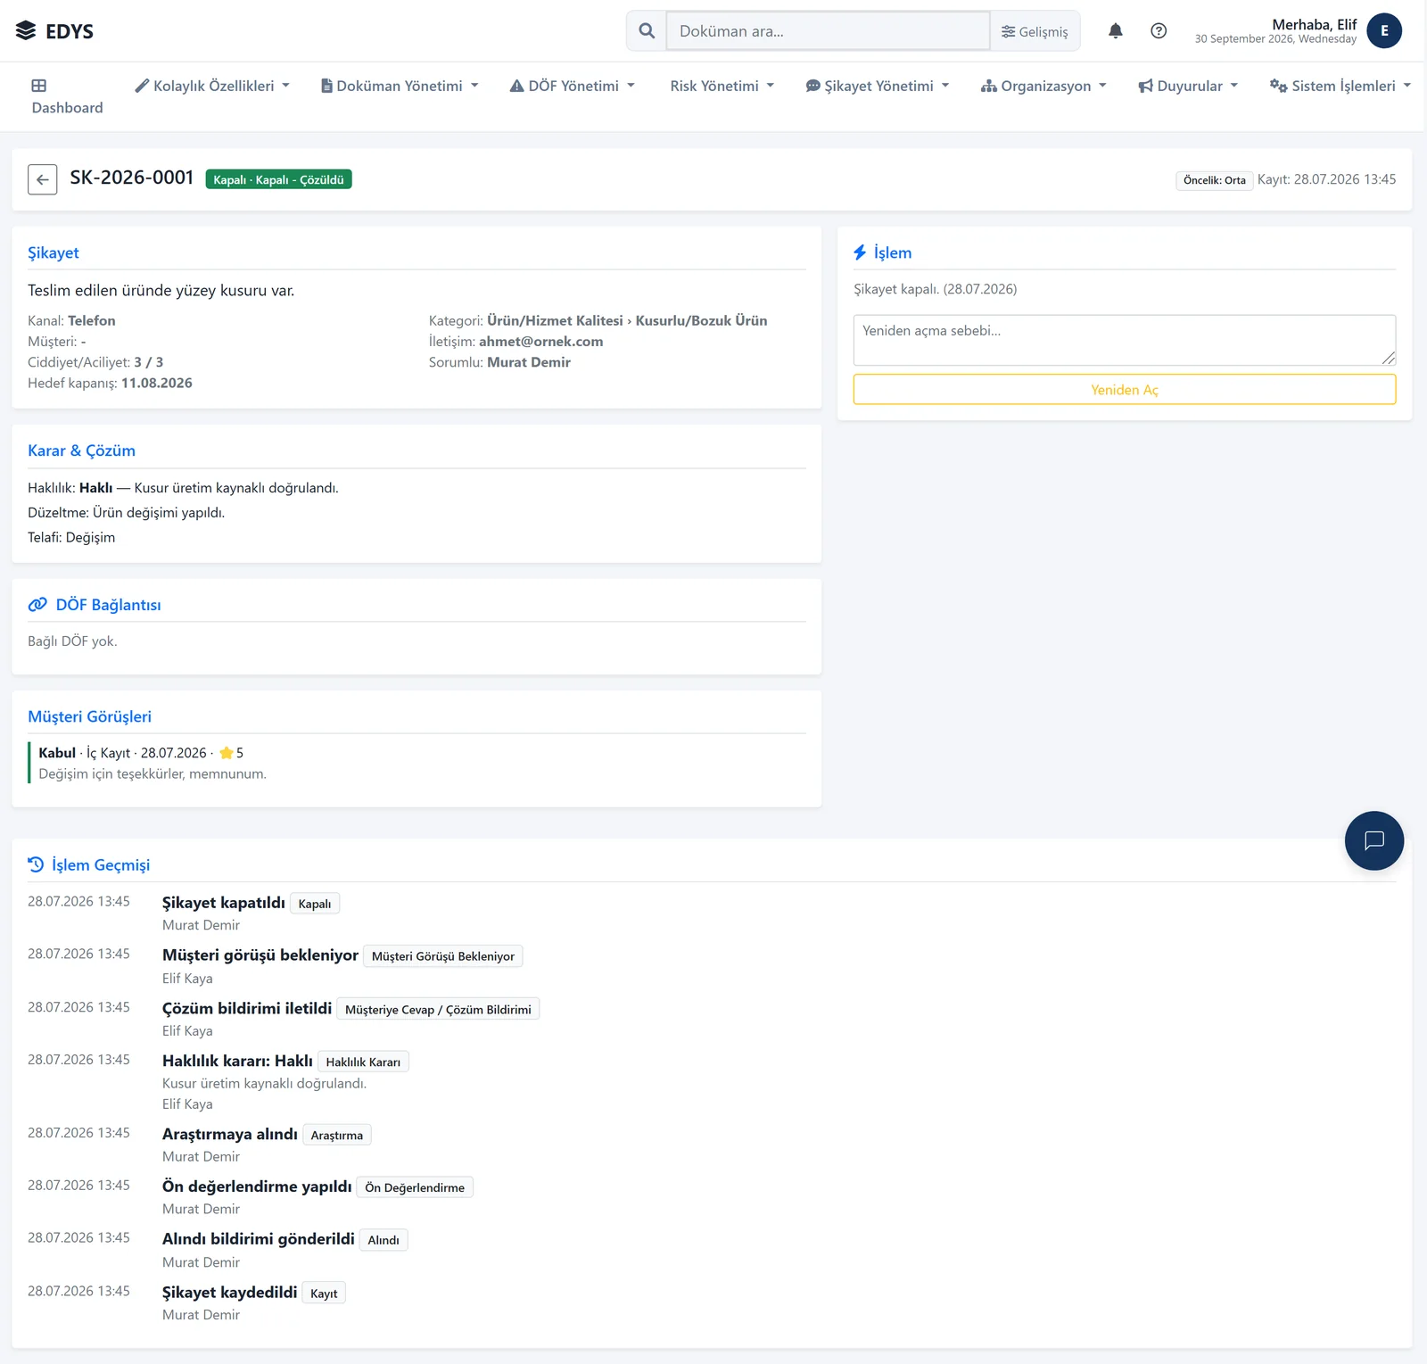Click the Gelişmiş advanced search button
The image size is (1427, 1364).
(1035, 31)
